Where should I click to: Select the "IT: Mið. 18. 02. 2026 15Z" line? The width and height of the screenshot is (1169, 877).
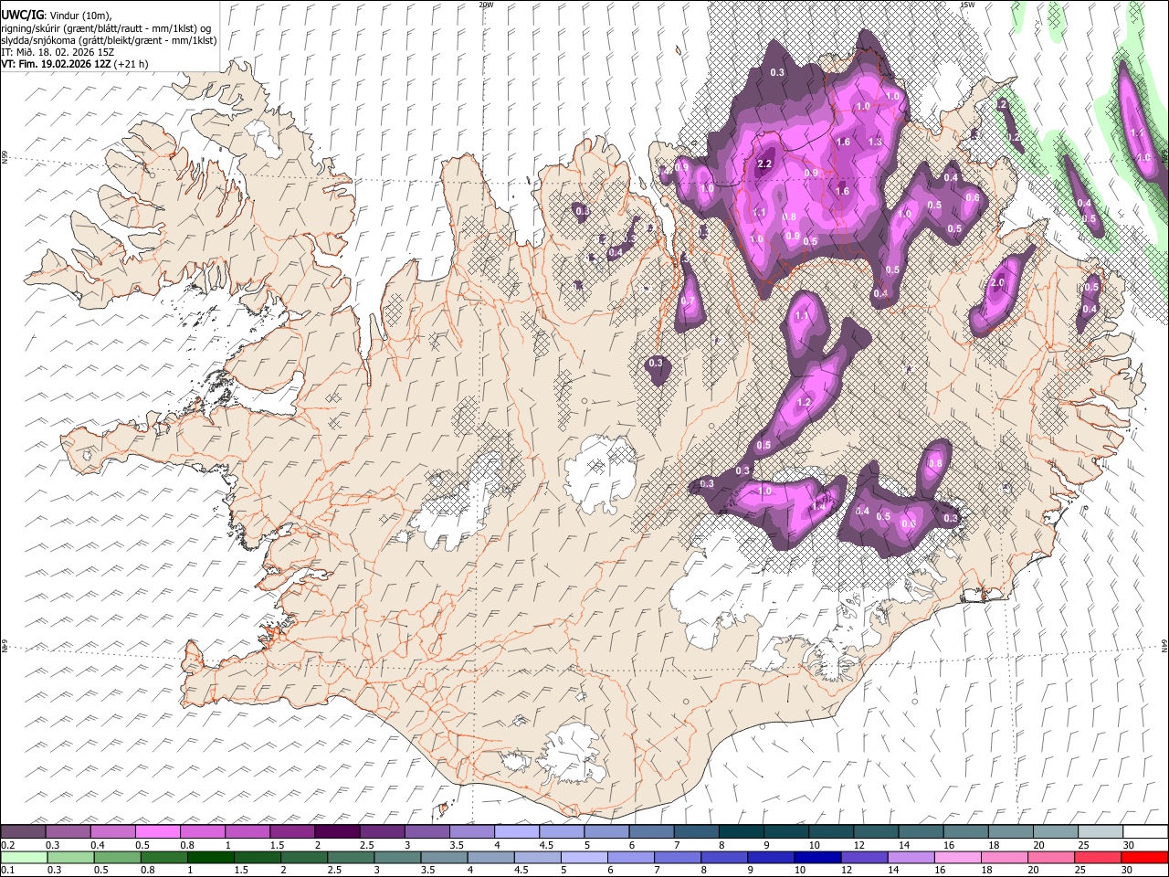58,52
